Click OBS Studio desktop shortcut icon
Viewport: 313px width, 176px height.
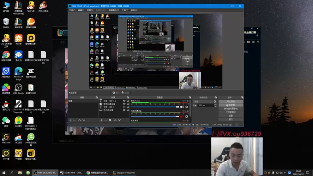[18, 88]
